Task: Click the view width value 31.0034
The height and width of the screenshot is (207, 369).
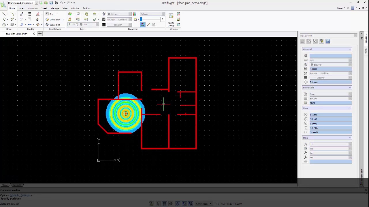Action: pos(331,132)
